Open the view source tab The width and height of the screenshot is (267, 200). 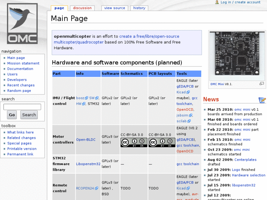[115, 8]
